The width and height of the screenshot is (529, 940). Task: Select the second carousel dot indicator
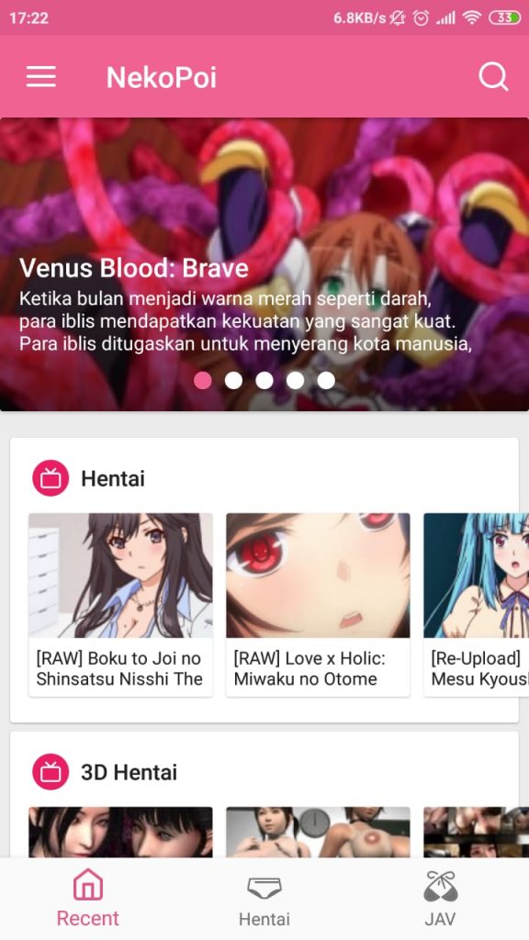(234, 380)
